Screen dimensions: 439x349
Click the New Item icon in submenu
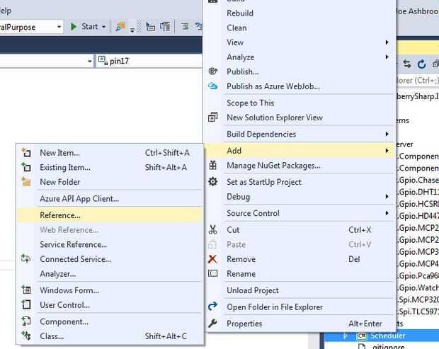click(x=26, y=152)
